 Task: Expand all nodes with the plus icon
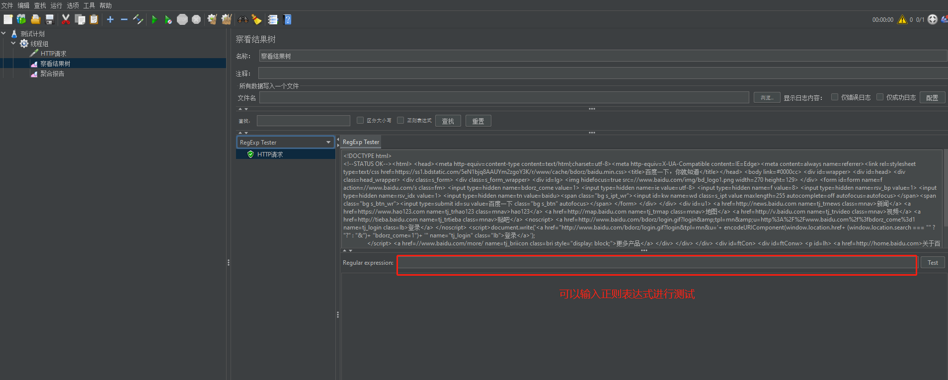[110, 19]
